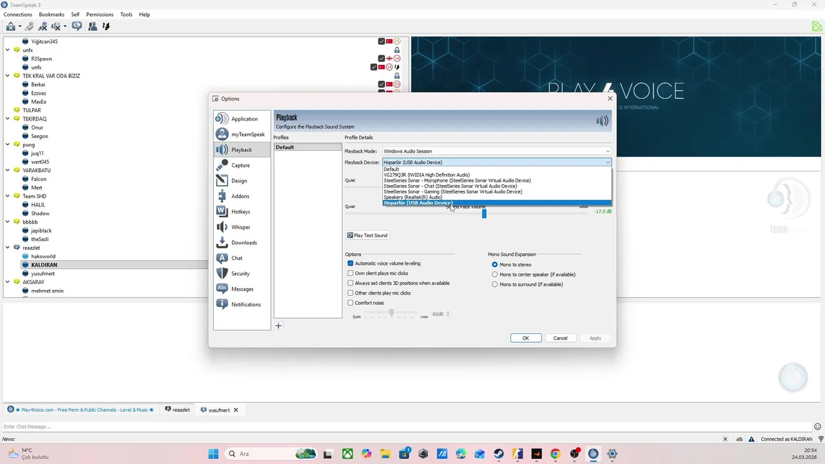This screenshot has height=464, width=825.
Task: Click the Sound Pack Volume slider handle
Action: tap(484, 213)
